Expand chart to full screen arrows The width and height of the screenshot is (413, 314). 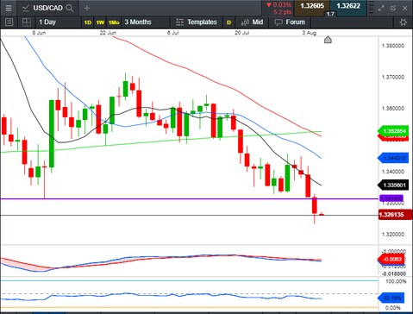click(x=381, y=9)
